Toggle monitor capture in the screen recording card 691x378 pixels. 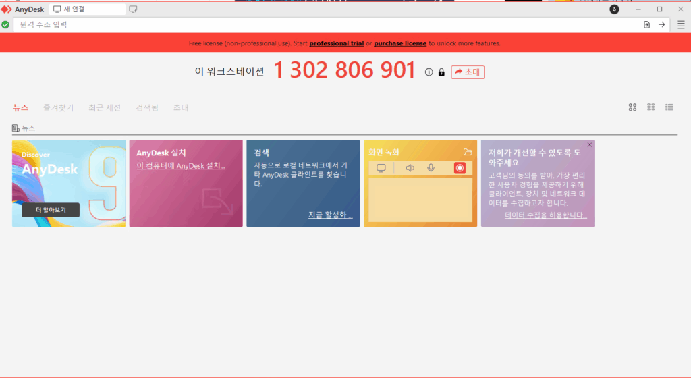click(381, 168)
